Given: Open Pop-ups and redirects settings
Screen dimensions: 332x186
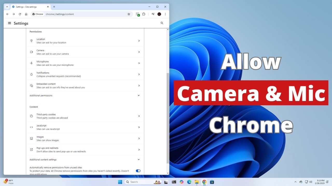Looking at the screenshot, I should tap(85, 150).
